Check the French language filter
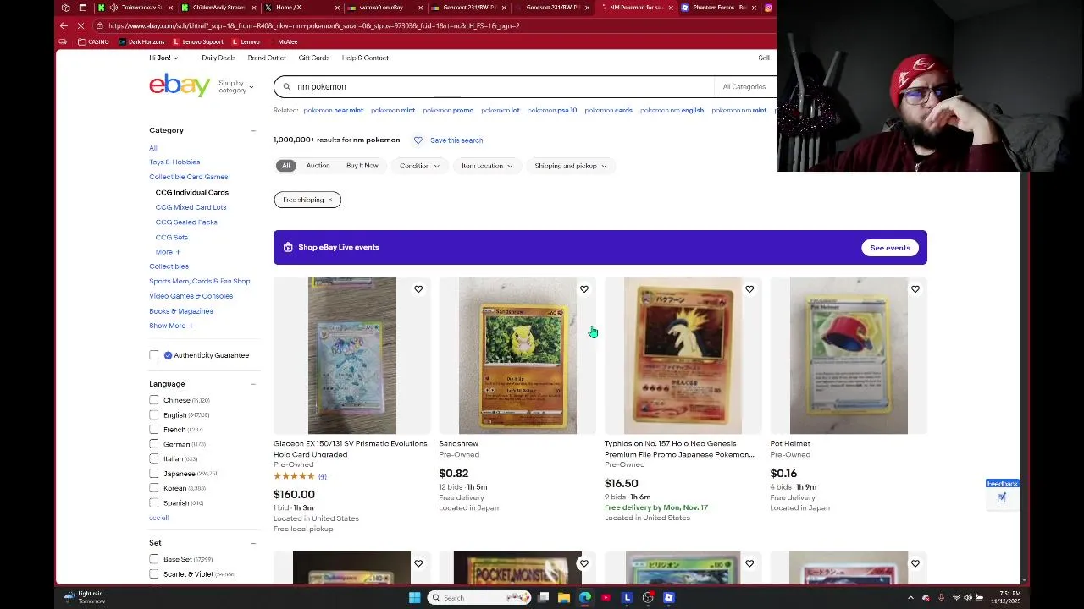The image size is (1084, 609). [x=154, y=430]
